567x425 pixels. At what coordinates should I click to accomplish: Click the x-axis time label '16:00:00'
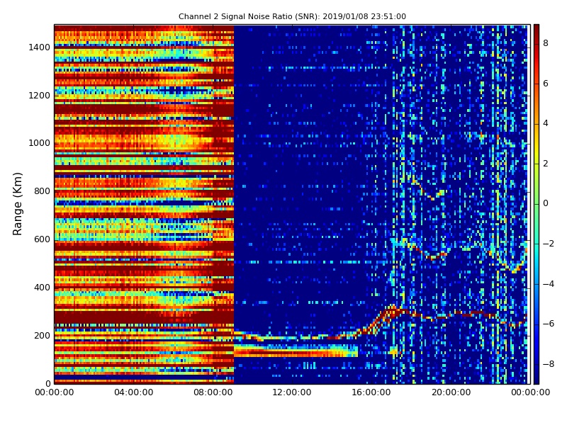371,392
